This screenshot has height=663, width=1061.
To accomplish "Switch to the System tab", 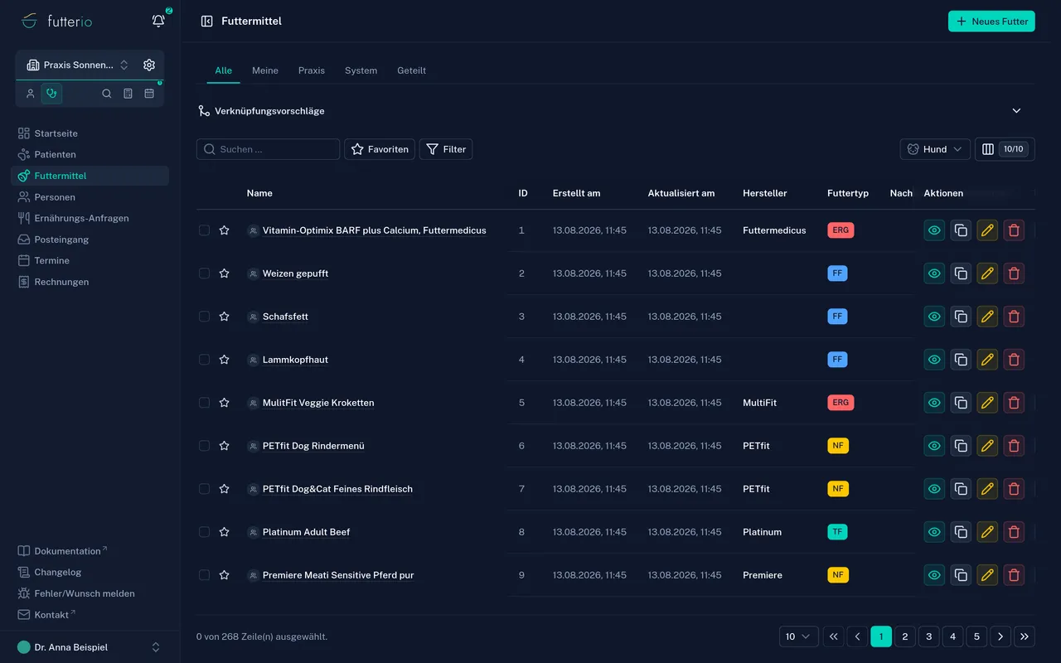I will click(x=361, y=70).
